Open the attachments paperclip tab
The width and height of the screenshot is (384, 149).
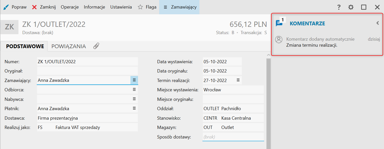click(96, 46)
